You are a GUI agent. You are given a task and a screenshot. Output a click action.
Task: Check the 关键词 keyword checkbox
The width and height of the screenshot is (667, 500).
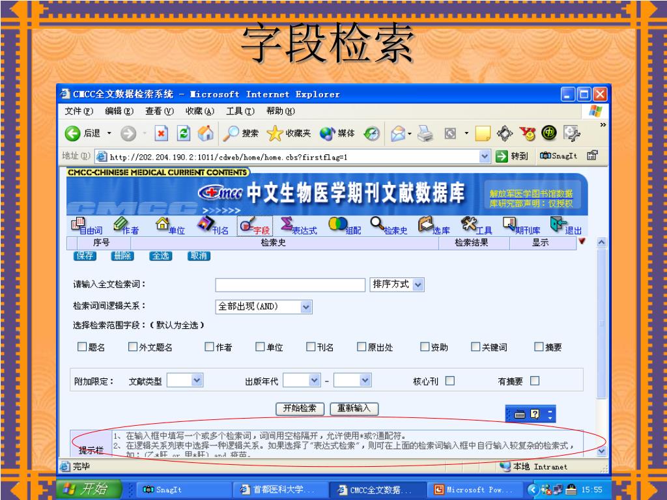pos(475,347)
